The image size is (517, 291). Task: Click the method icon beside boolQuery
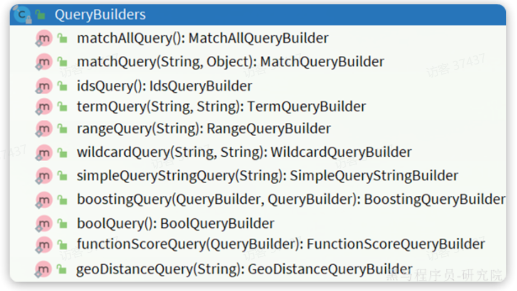pos(44,224)
